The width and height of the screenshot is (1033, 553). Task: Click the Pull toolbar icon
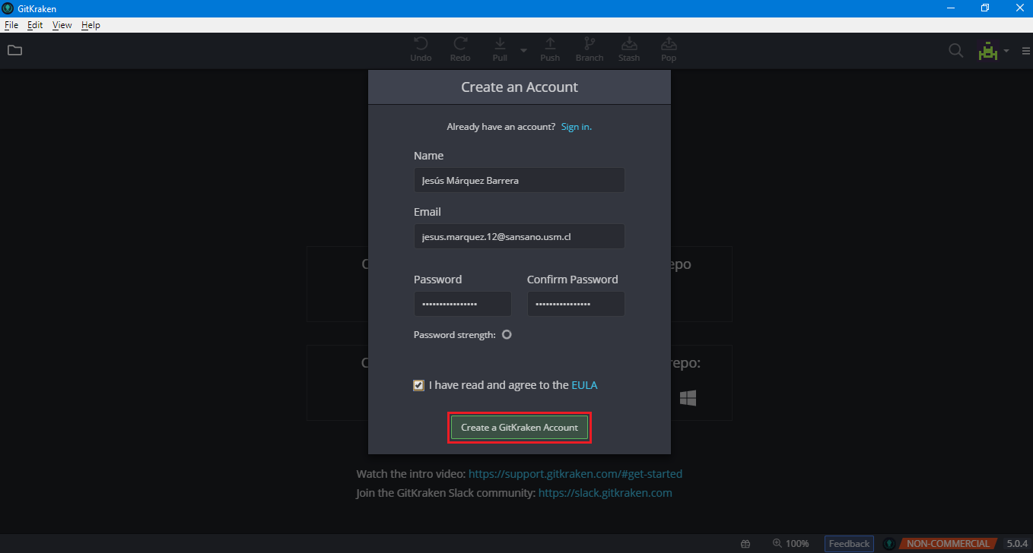click(x=500, y=44)
